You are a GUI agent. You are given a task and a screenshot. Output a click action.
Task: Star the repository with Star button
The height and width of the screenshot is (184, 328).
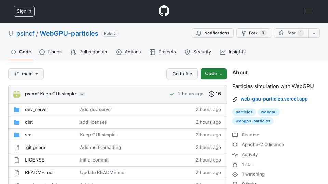(291, 33)
